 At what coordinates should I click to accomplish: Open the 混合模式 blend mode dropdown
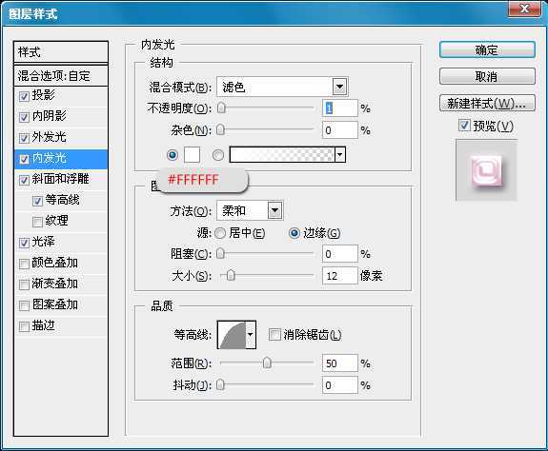339,87
